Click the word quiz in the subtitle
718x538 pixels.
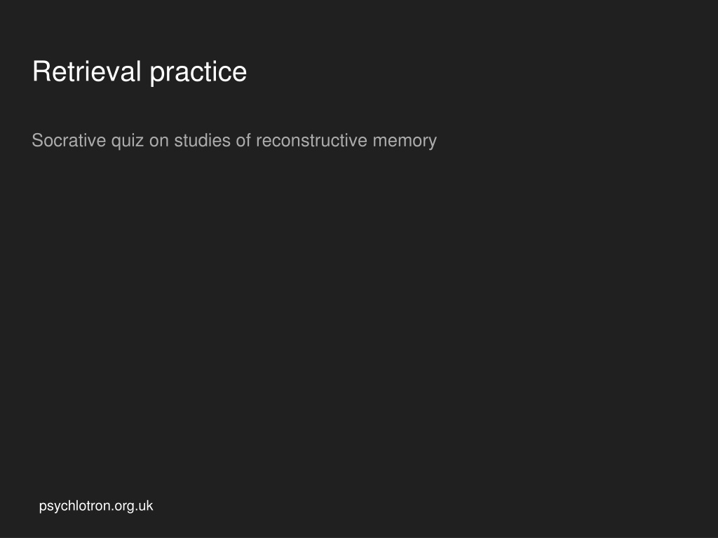click(x=128, y=141)
